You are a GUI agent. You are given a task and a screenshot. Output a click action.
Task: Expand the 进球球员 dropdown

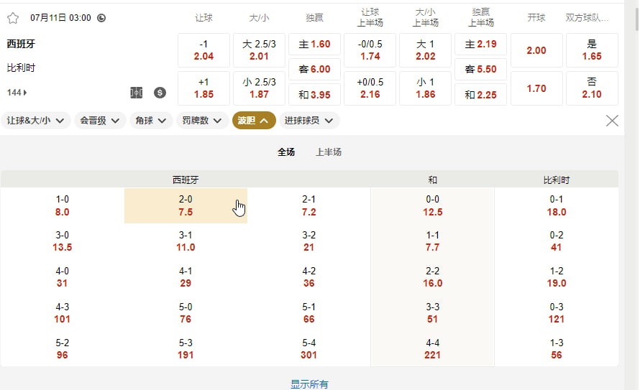click(x=309, y=121)
